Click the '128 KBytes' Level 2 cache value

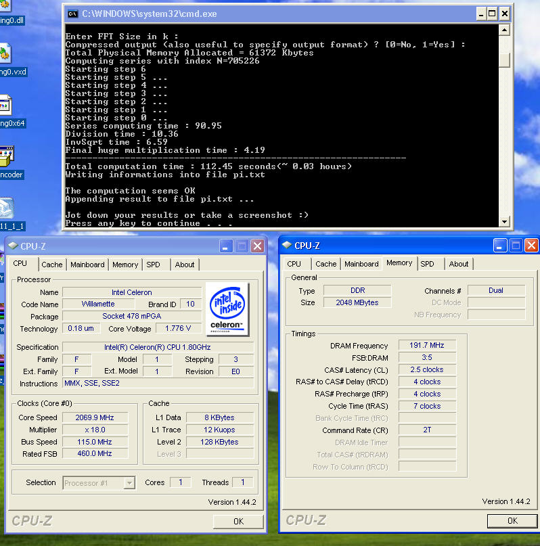point(220,442)
